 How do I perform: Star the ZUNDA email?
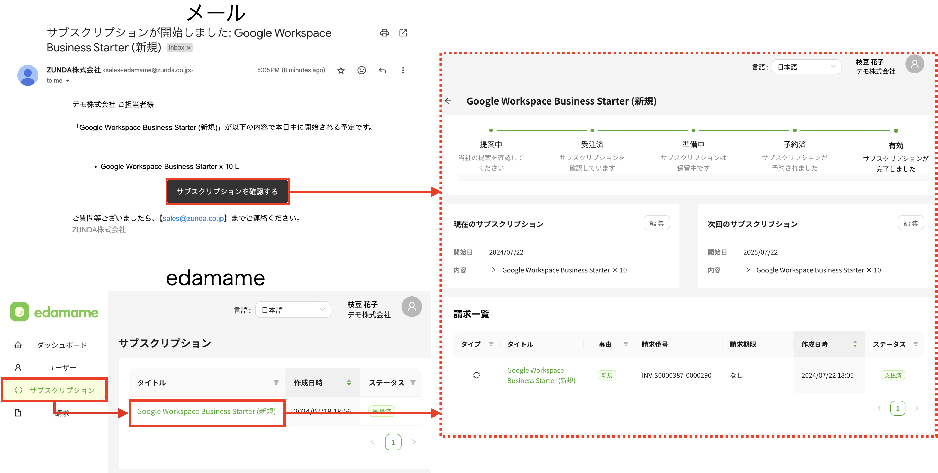coord(341,71)
